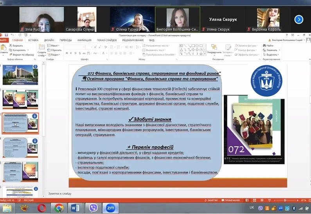Image resolution: width=311 pixels, height=214 pixels.
Task: Click the Cut (Вырезать) scissors button
Action: click(16, 45)
